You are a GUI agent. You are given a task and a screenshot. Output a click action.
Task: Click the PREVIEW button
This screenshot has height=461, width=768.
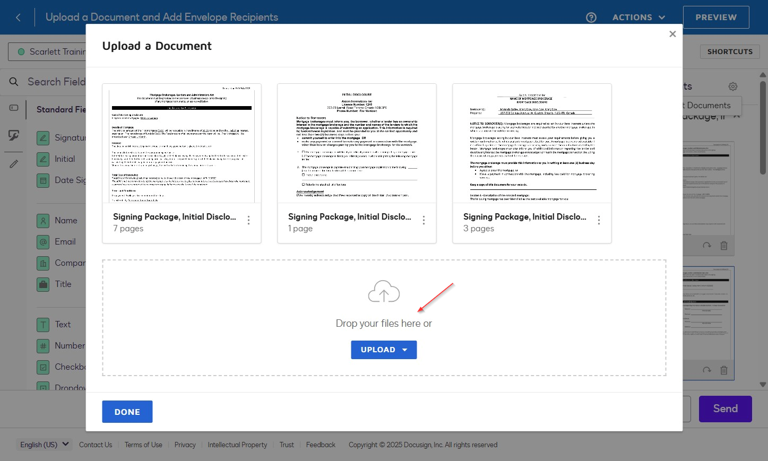pyautogui.click(x=716, y=18)
